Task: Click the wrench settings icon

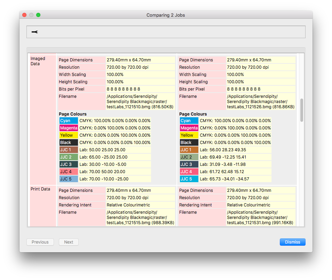Action: (35, 32)
